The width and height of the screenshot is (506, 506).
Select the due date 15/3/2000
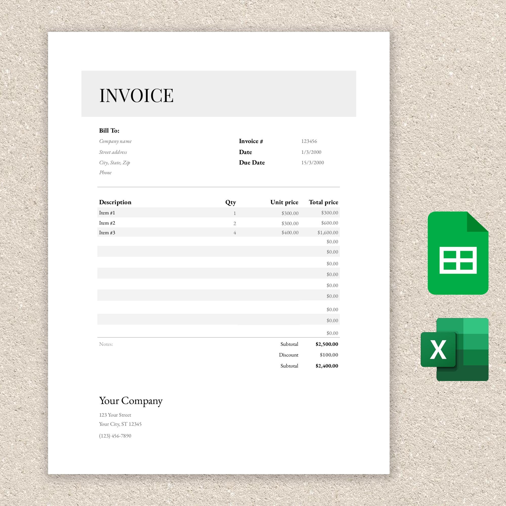coord(312,162)
